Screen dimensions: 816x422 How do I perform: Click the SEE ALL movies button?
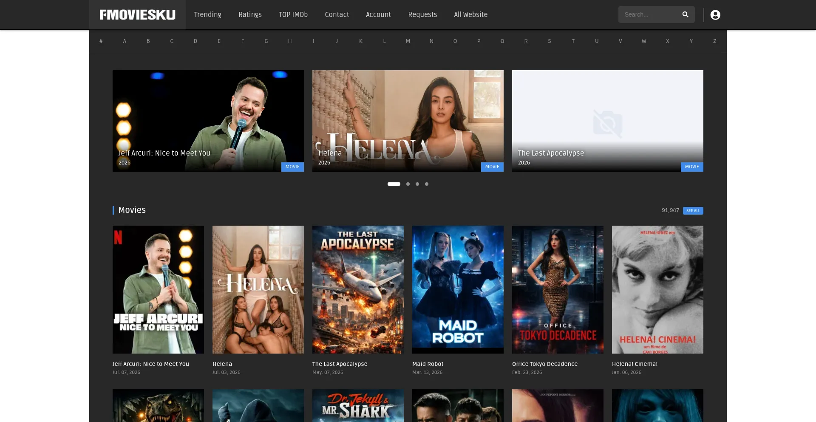pos(693,211)
